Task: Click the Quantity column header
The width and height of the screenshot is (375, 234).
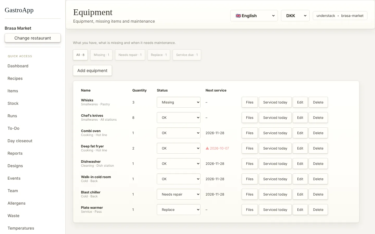Action: pos(139,90)
